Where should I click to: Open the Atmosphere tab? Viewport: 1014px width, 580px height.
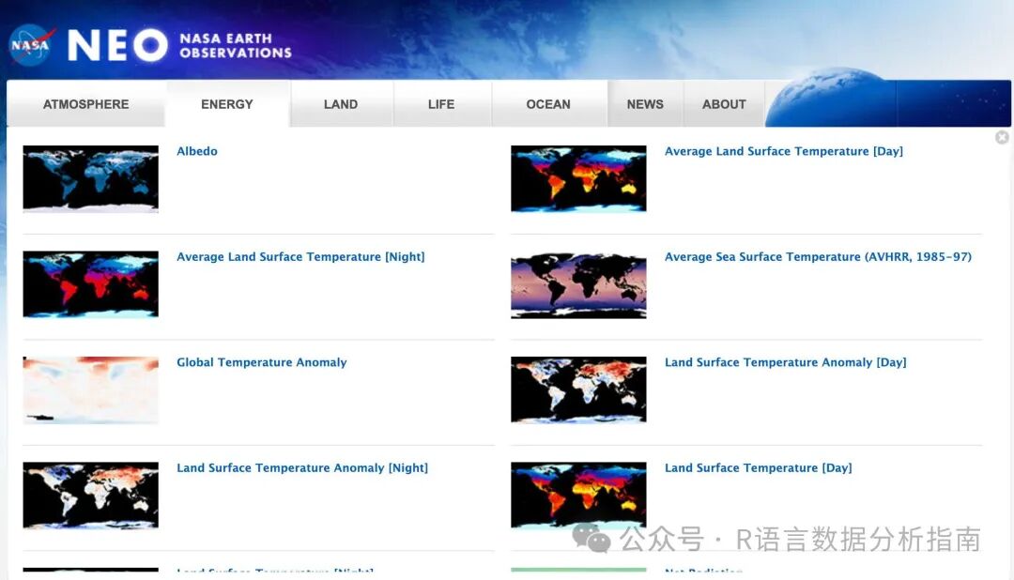(x=86, y=104)
